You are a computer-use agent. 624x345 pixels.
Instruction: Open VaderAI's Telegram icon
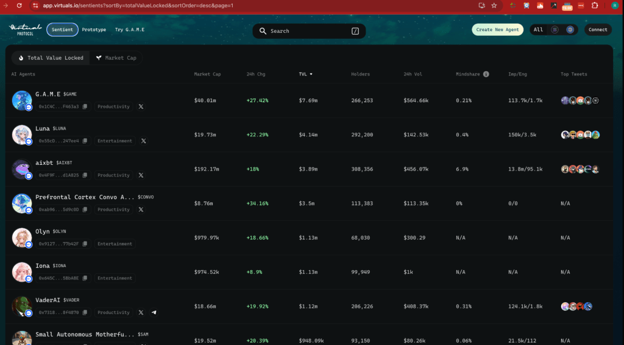[154, 312]
